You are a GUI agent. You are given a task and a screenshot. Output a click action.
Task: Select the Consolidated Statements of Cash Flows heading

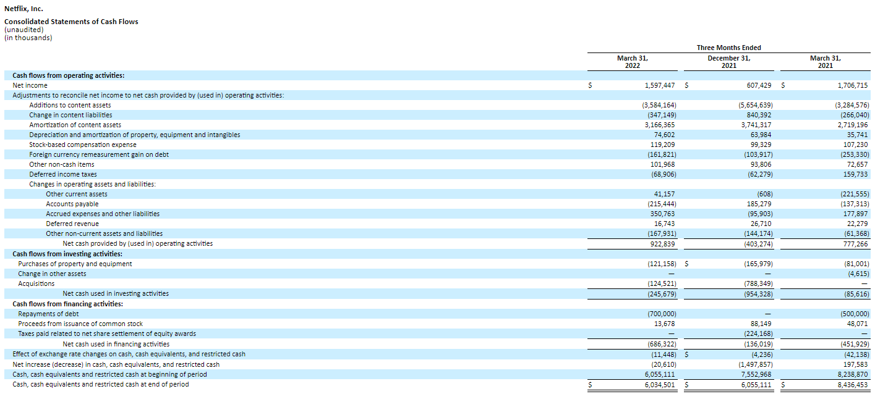coord(71,22)
